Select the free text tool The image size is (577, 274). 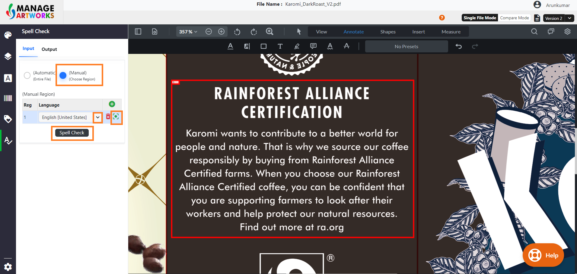point(280,46)
